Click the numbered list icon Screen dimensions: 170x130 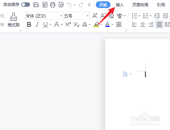(x=146, y=16)
